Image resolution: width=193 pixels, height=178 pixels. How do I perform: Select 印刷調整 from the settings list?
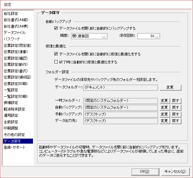[x=11, y=128]
